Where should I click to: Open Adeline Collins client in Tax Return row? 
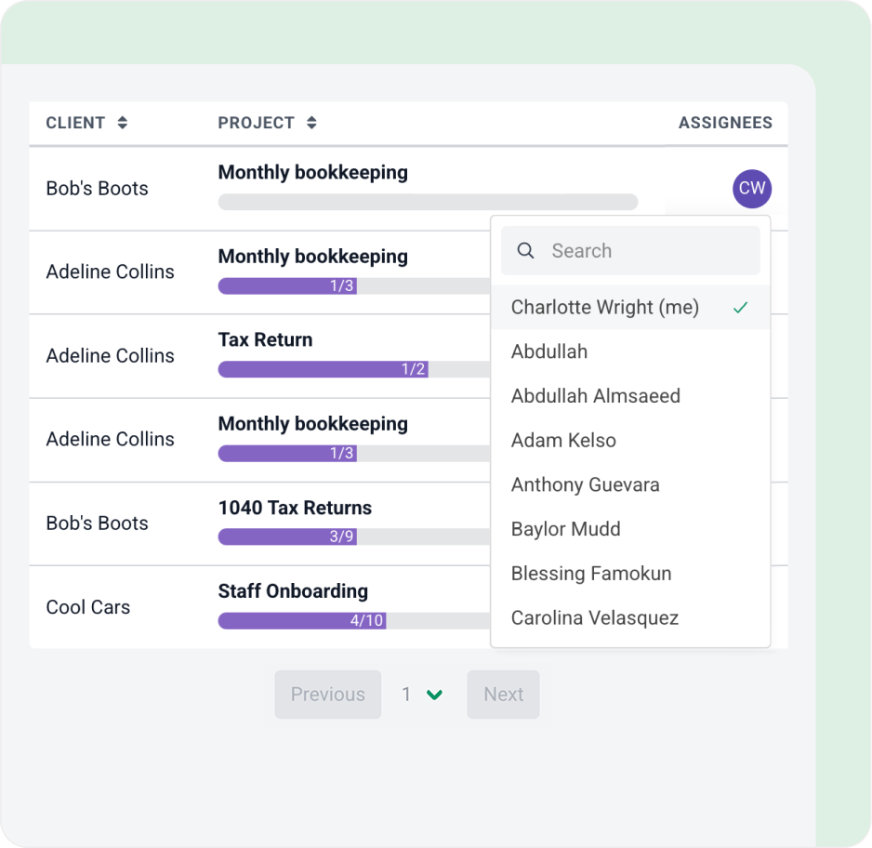click(x=110, y=356)
